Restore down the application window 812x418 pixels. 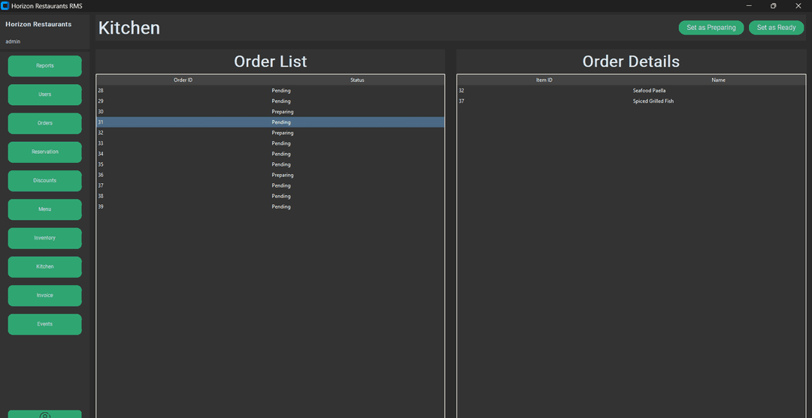click(773, 6)
